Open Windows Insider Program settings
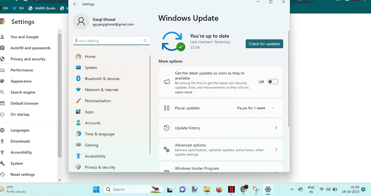Screen dimensions: 371x196 (x=221, y=167)
